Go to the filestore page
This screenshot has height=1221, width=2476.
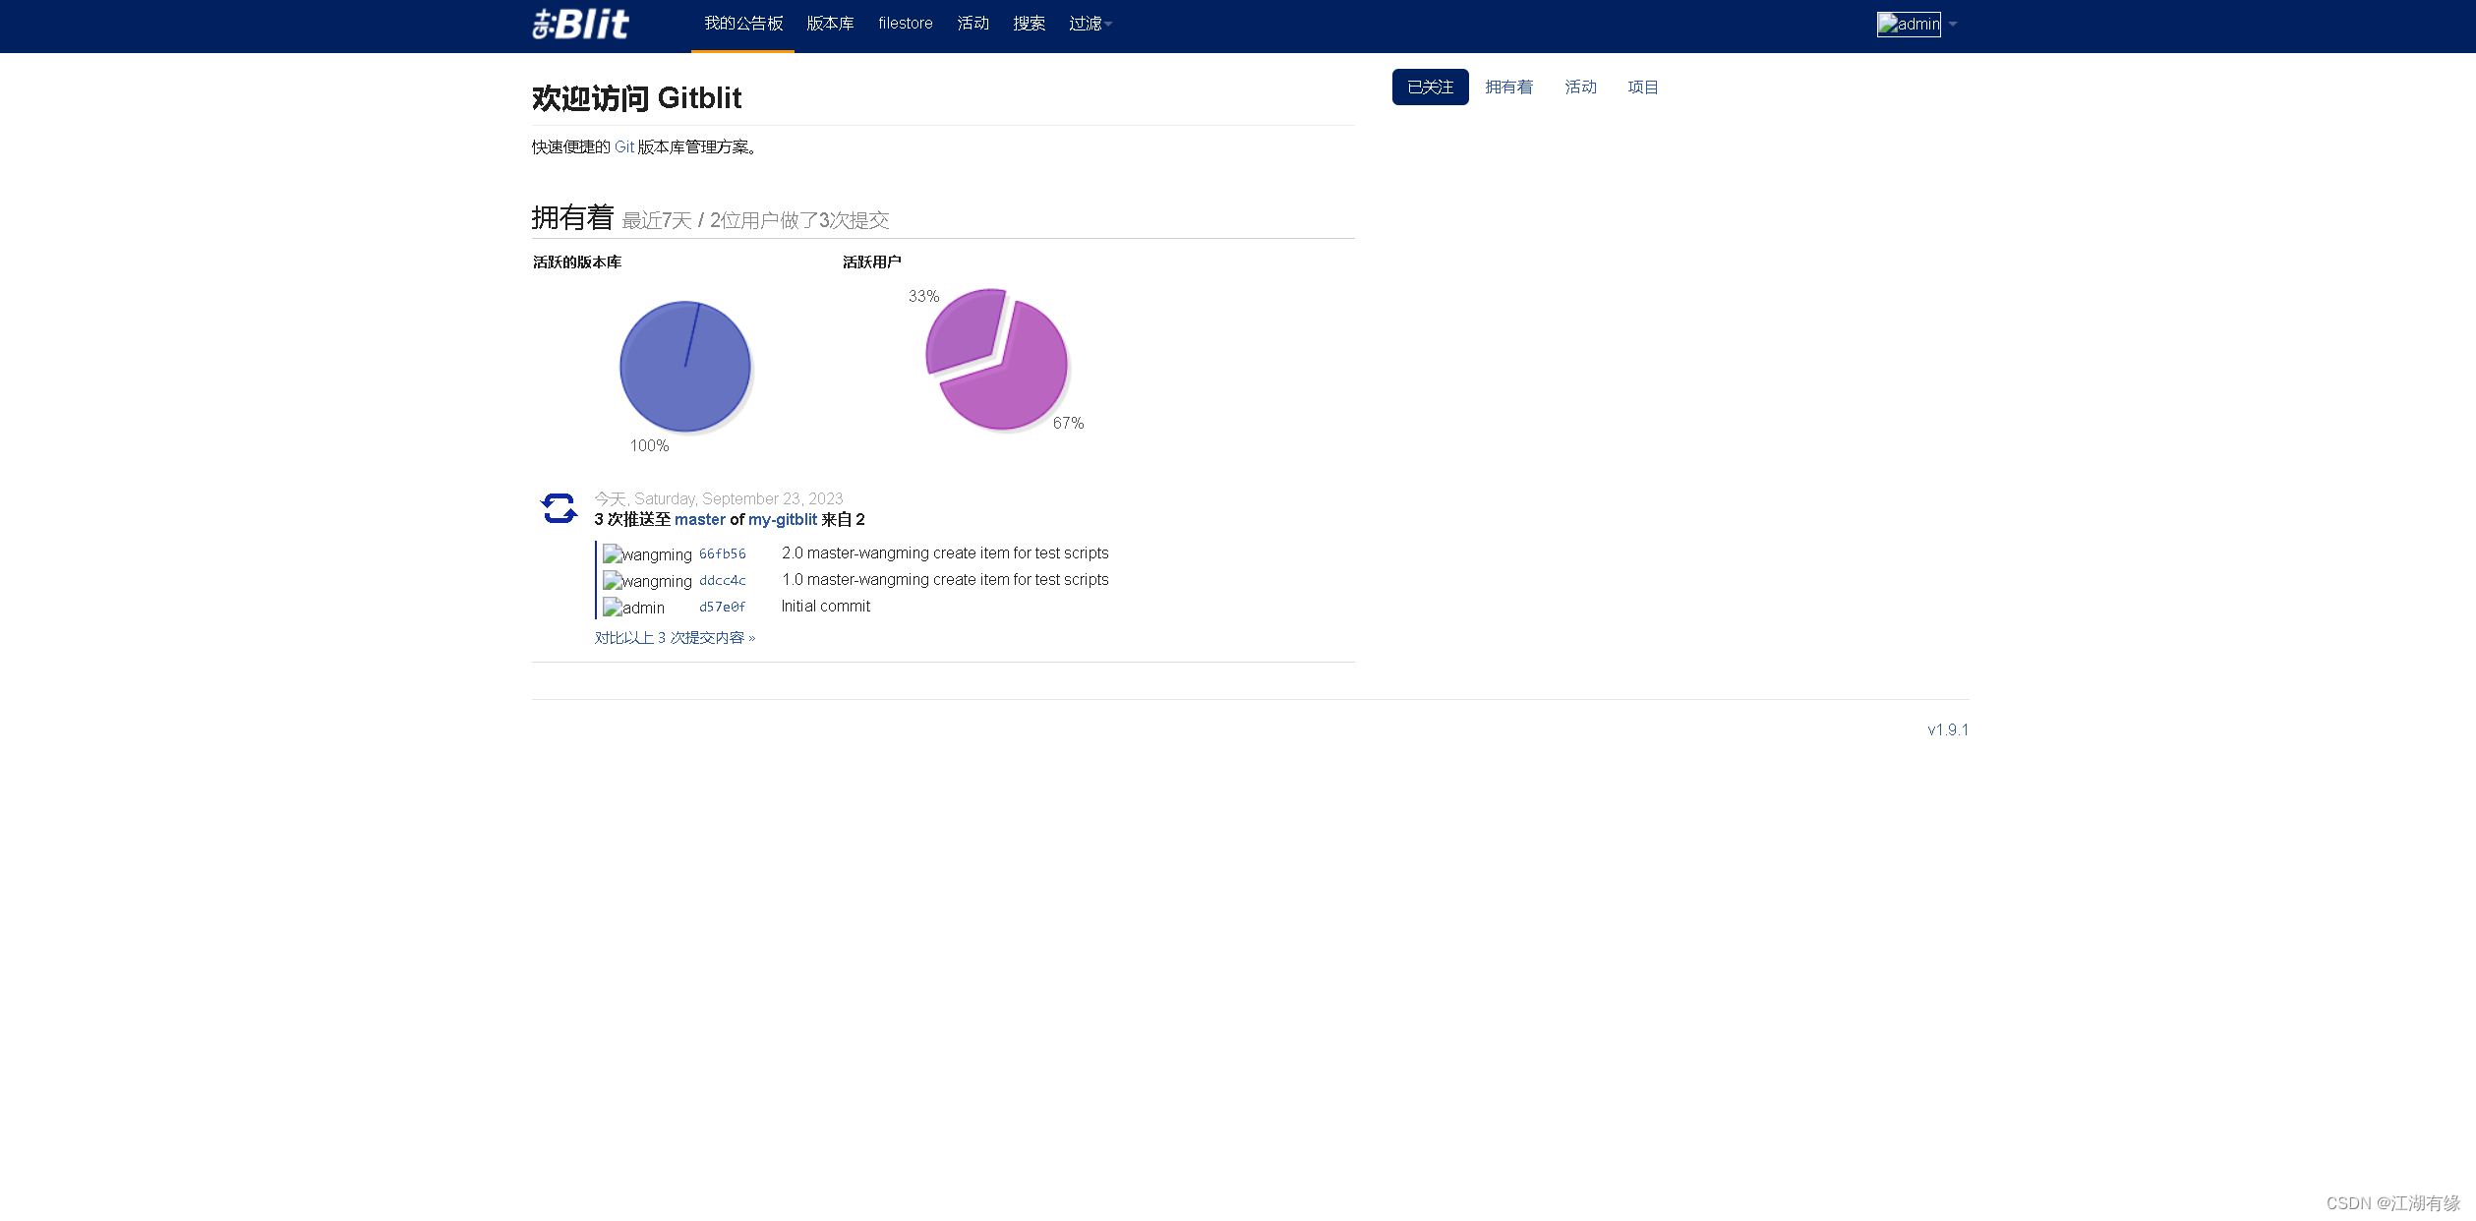click(x=906, y=24)
